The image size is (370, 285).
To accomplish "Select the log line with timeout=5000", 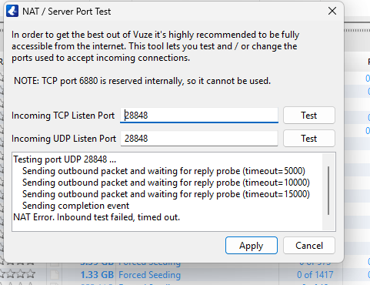I will coord(164,171).
